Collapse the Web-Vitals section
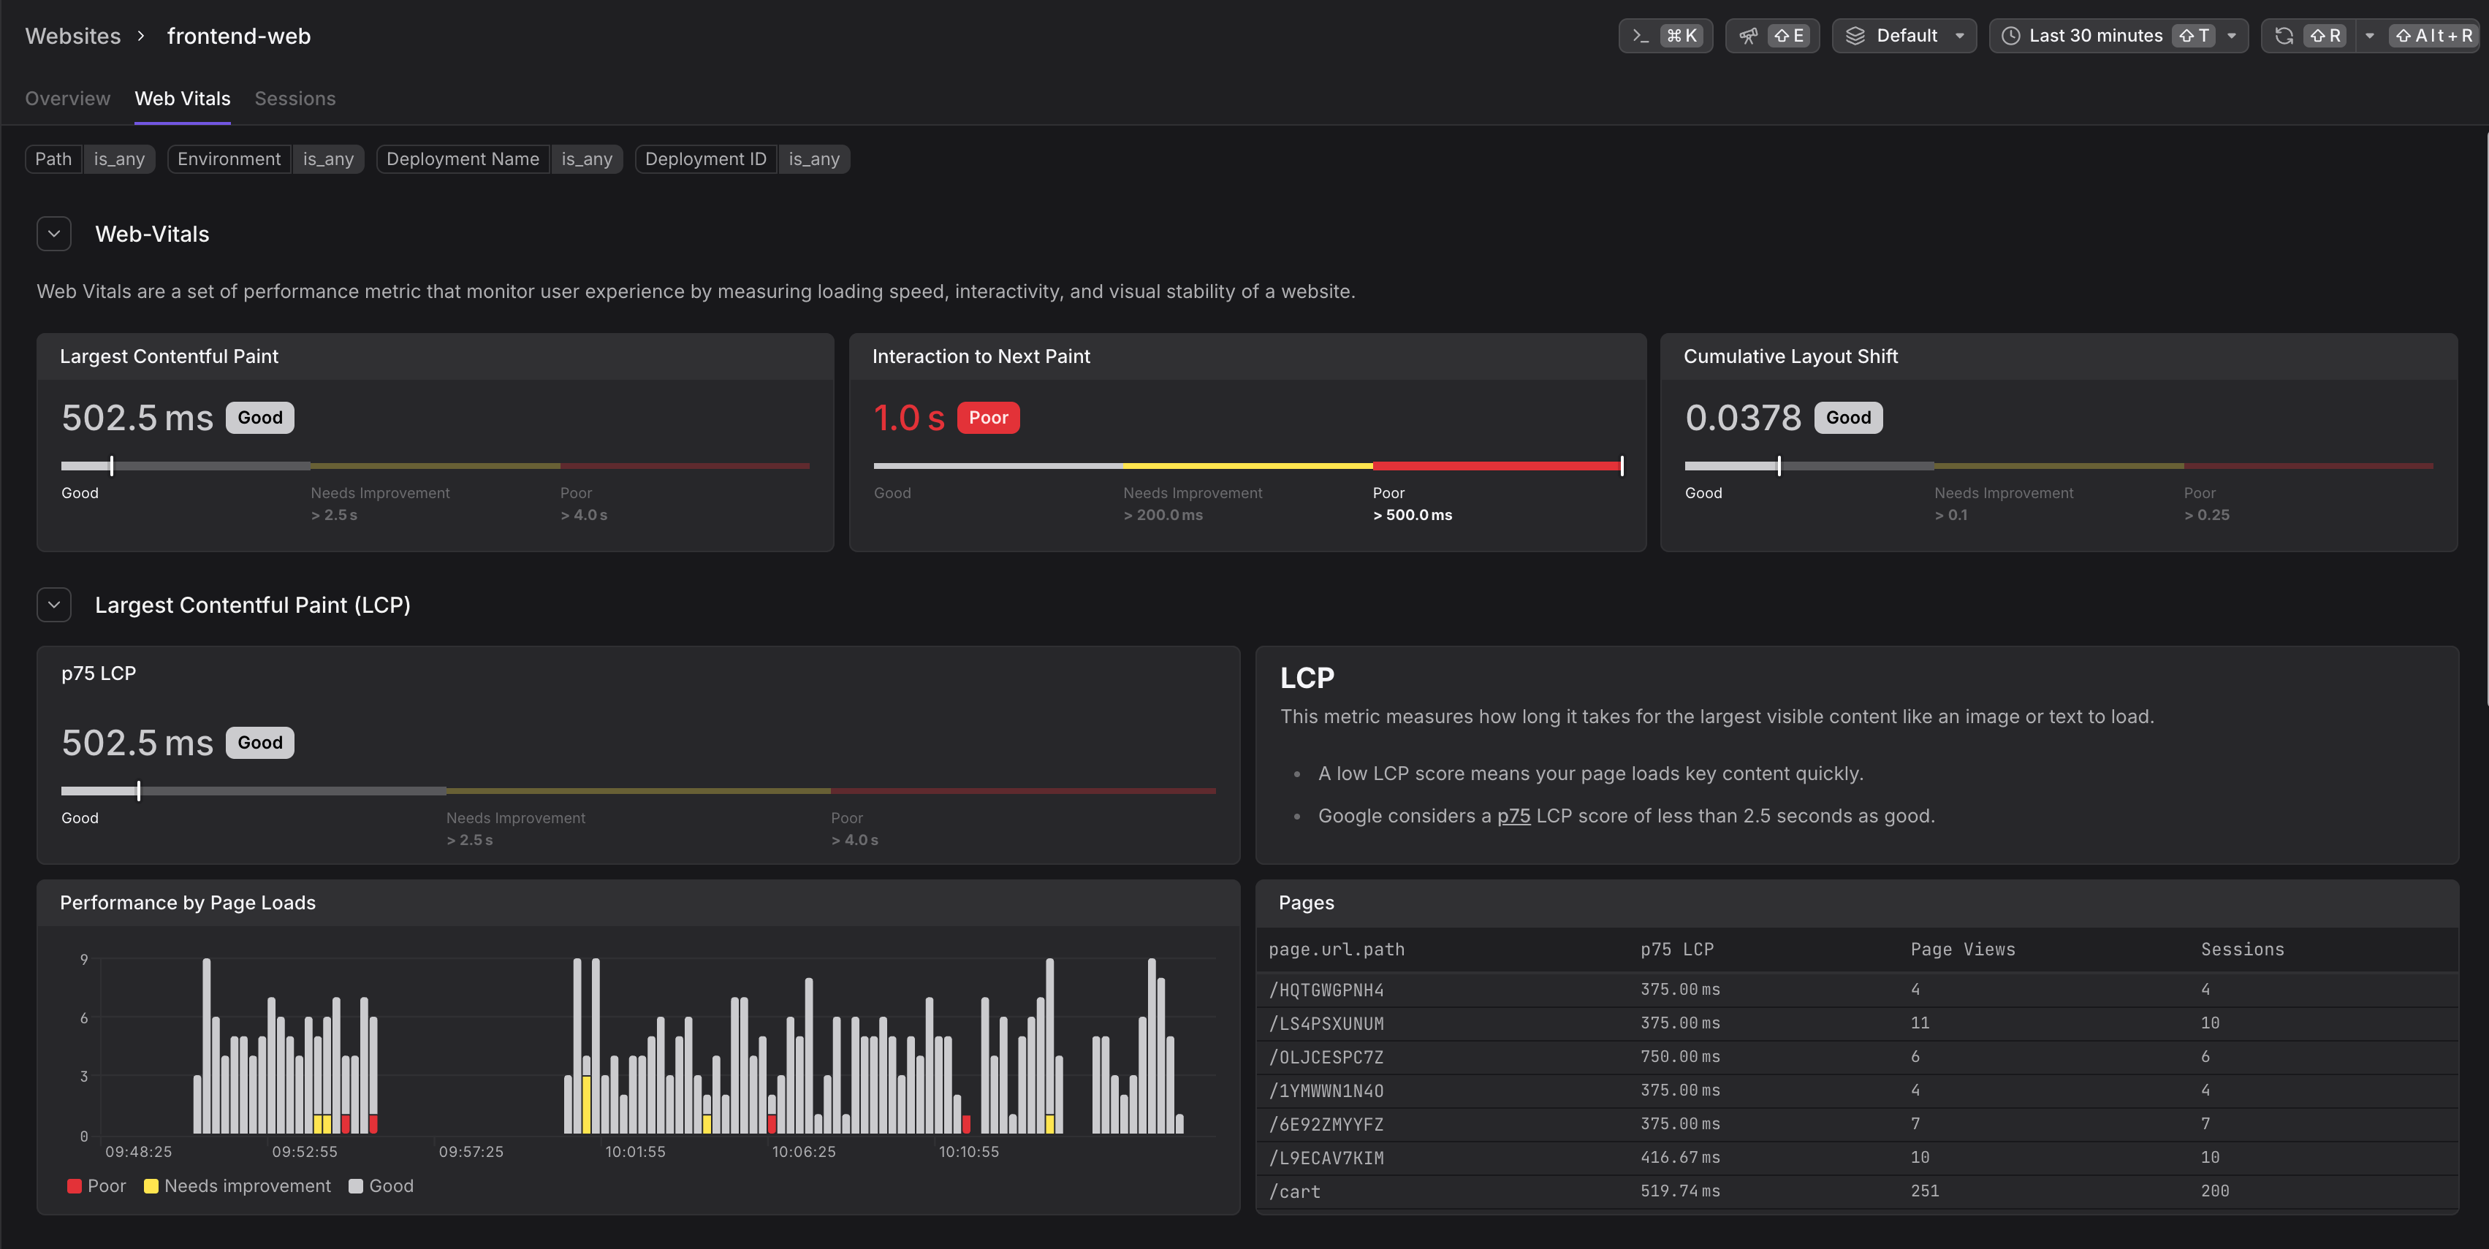 54,234
